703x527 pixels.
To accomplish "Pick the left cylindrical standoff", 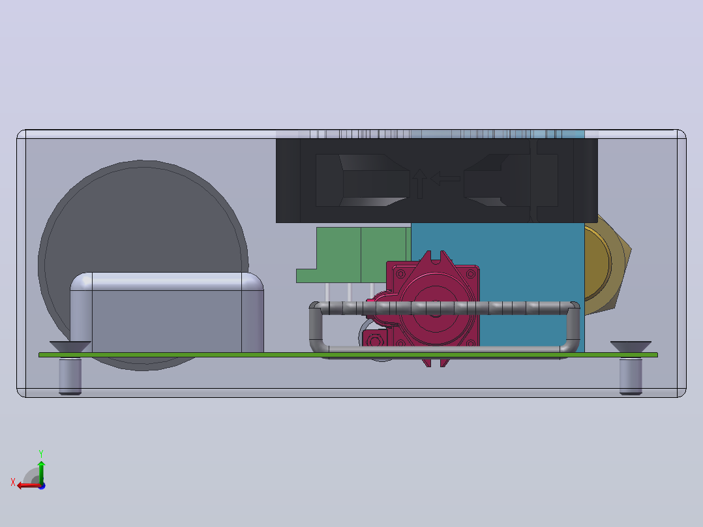I will pyautogui.click(x=70, y=376).
